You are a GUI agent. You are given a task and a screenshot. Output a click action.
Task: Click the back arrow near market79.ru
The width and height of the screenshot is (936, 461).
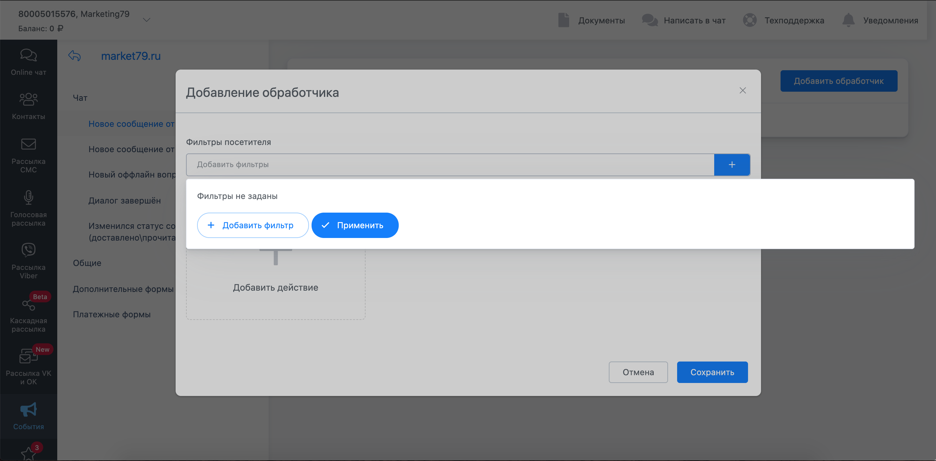(x=74, y=56)
